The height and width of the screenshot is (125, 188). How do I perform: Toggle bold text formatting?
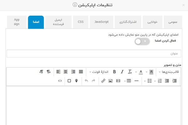(x=114, y=72)
